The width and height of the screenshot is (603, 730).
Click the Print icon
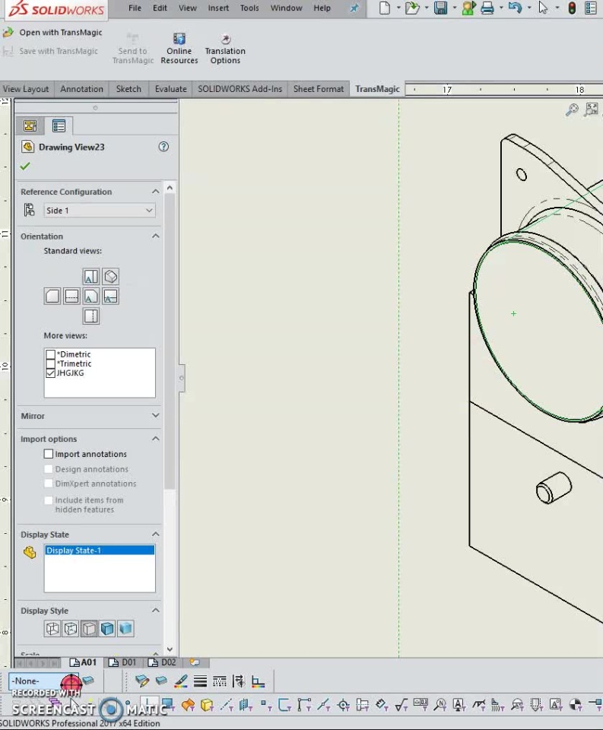click(x=487, y=8)
